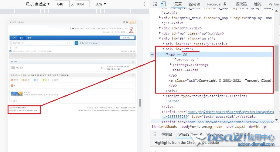This screenshot has width=280, height=152.
Task: Click the Discuz! section title in the page
Action: (x=14, y=62)
